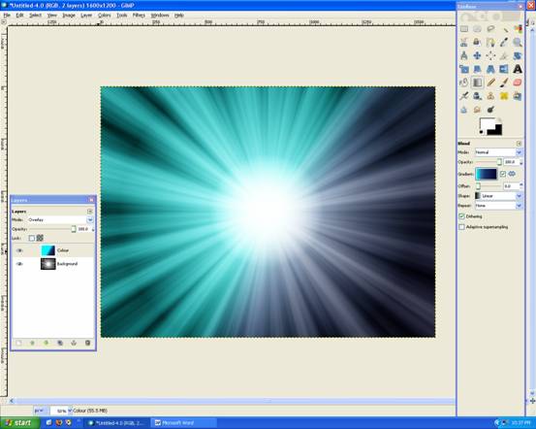The image size is (536, 429).
Task: Open the Layers panel tab menu arrow
Action: [90, 212]
